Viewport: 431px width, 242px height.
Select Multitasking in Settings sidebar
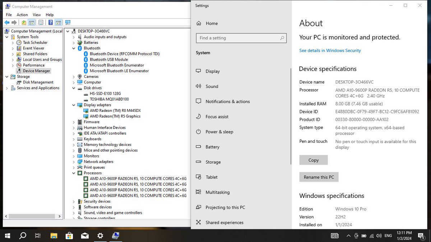point(217,192)
